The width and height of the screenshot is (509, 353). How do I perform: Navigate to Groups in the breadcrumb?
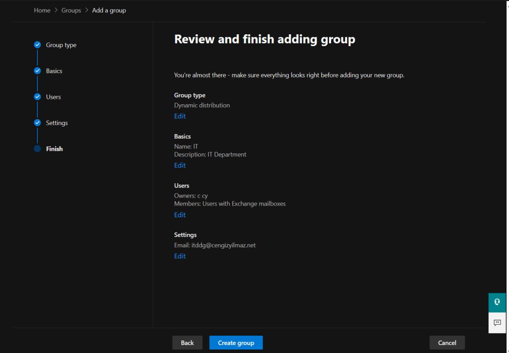tap(71, 10)
